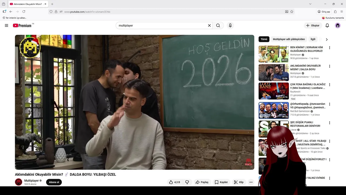This screenshot has height=195, width=346.
Task: Open the YouTube hamburger guide menu
Action: coord(6,25)
